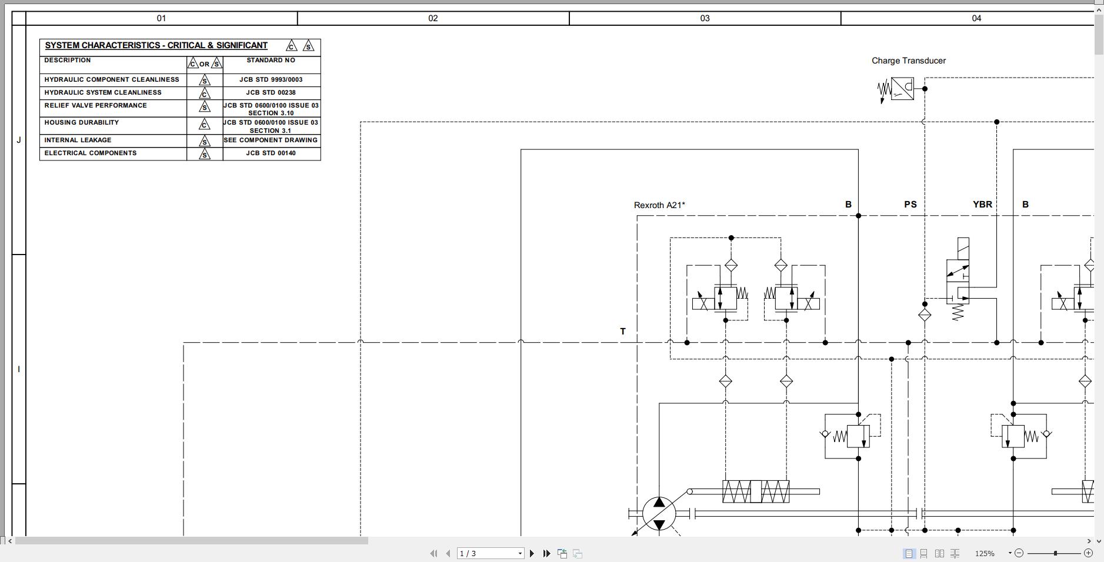Open the zoom level dropdown next to 125%
This screenshot has height=562, width=1104.
pyautogui.click(x=1009, y=553)
